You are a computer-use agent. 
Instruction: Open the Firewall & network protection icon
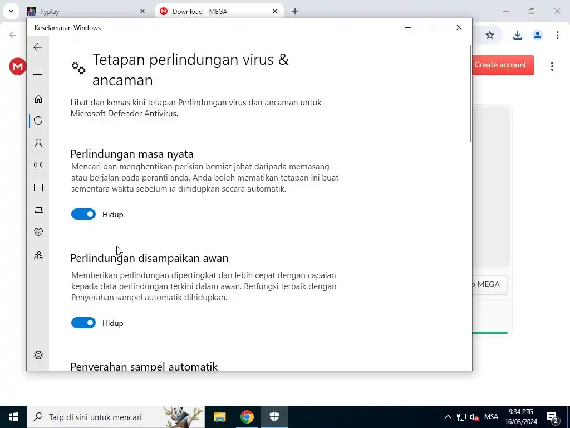(x=38, y=166)
